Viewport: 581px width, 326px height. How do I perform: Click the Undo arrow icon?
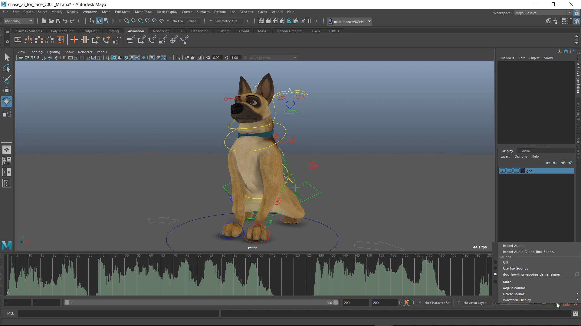point(65,21)
